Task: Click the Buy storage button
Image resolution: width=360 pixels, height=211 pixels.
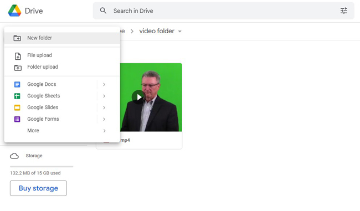Action: [38, 188]
